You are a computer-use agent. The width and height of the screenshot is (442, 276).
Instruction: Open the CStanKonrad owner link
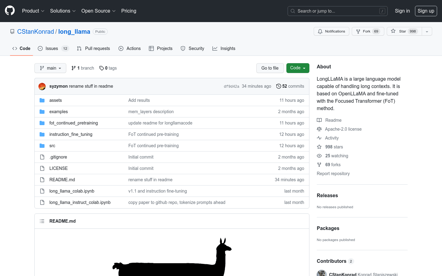36,32
